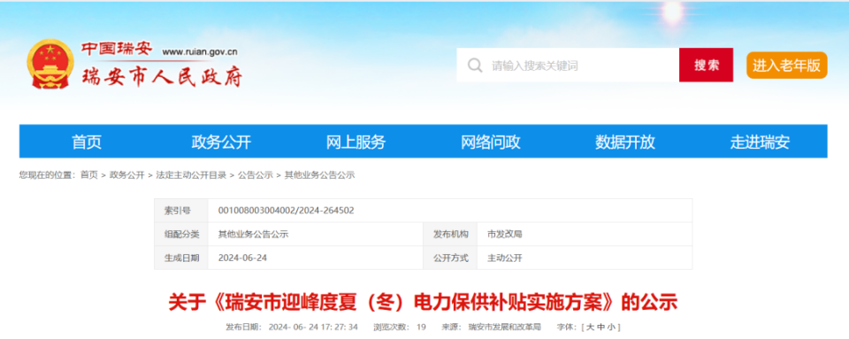Viewport: 849px width, 339px height.
Task: Click the 瑞安市人民政府 site title
Action: pyautogui.click(x=161, y=77)
